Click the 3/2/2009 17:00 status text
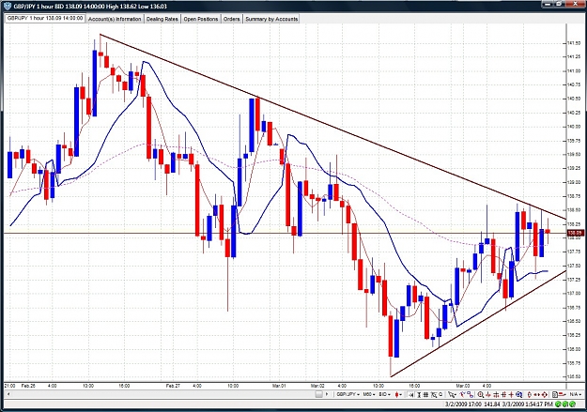This screenshot has height=412, width=587. pos(463,404)
